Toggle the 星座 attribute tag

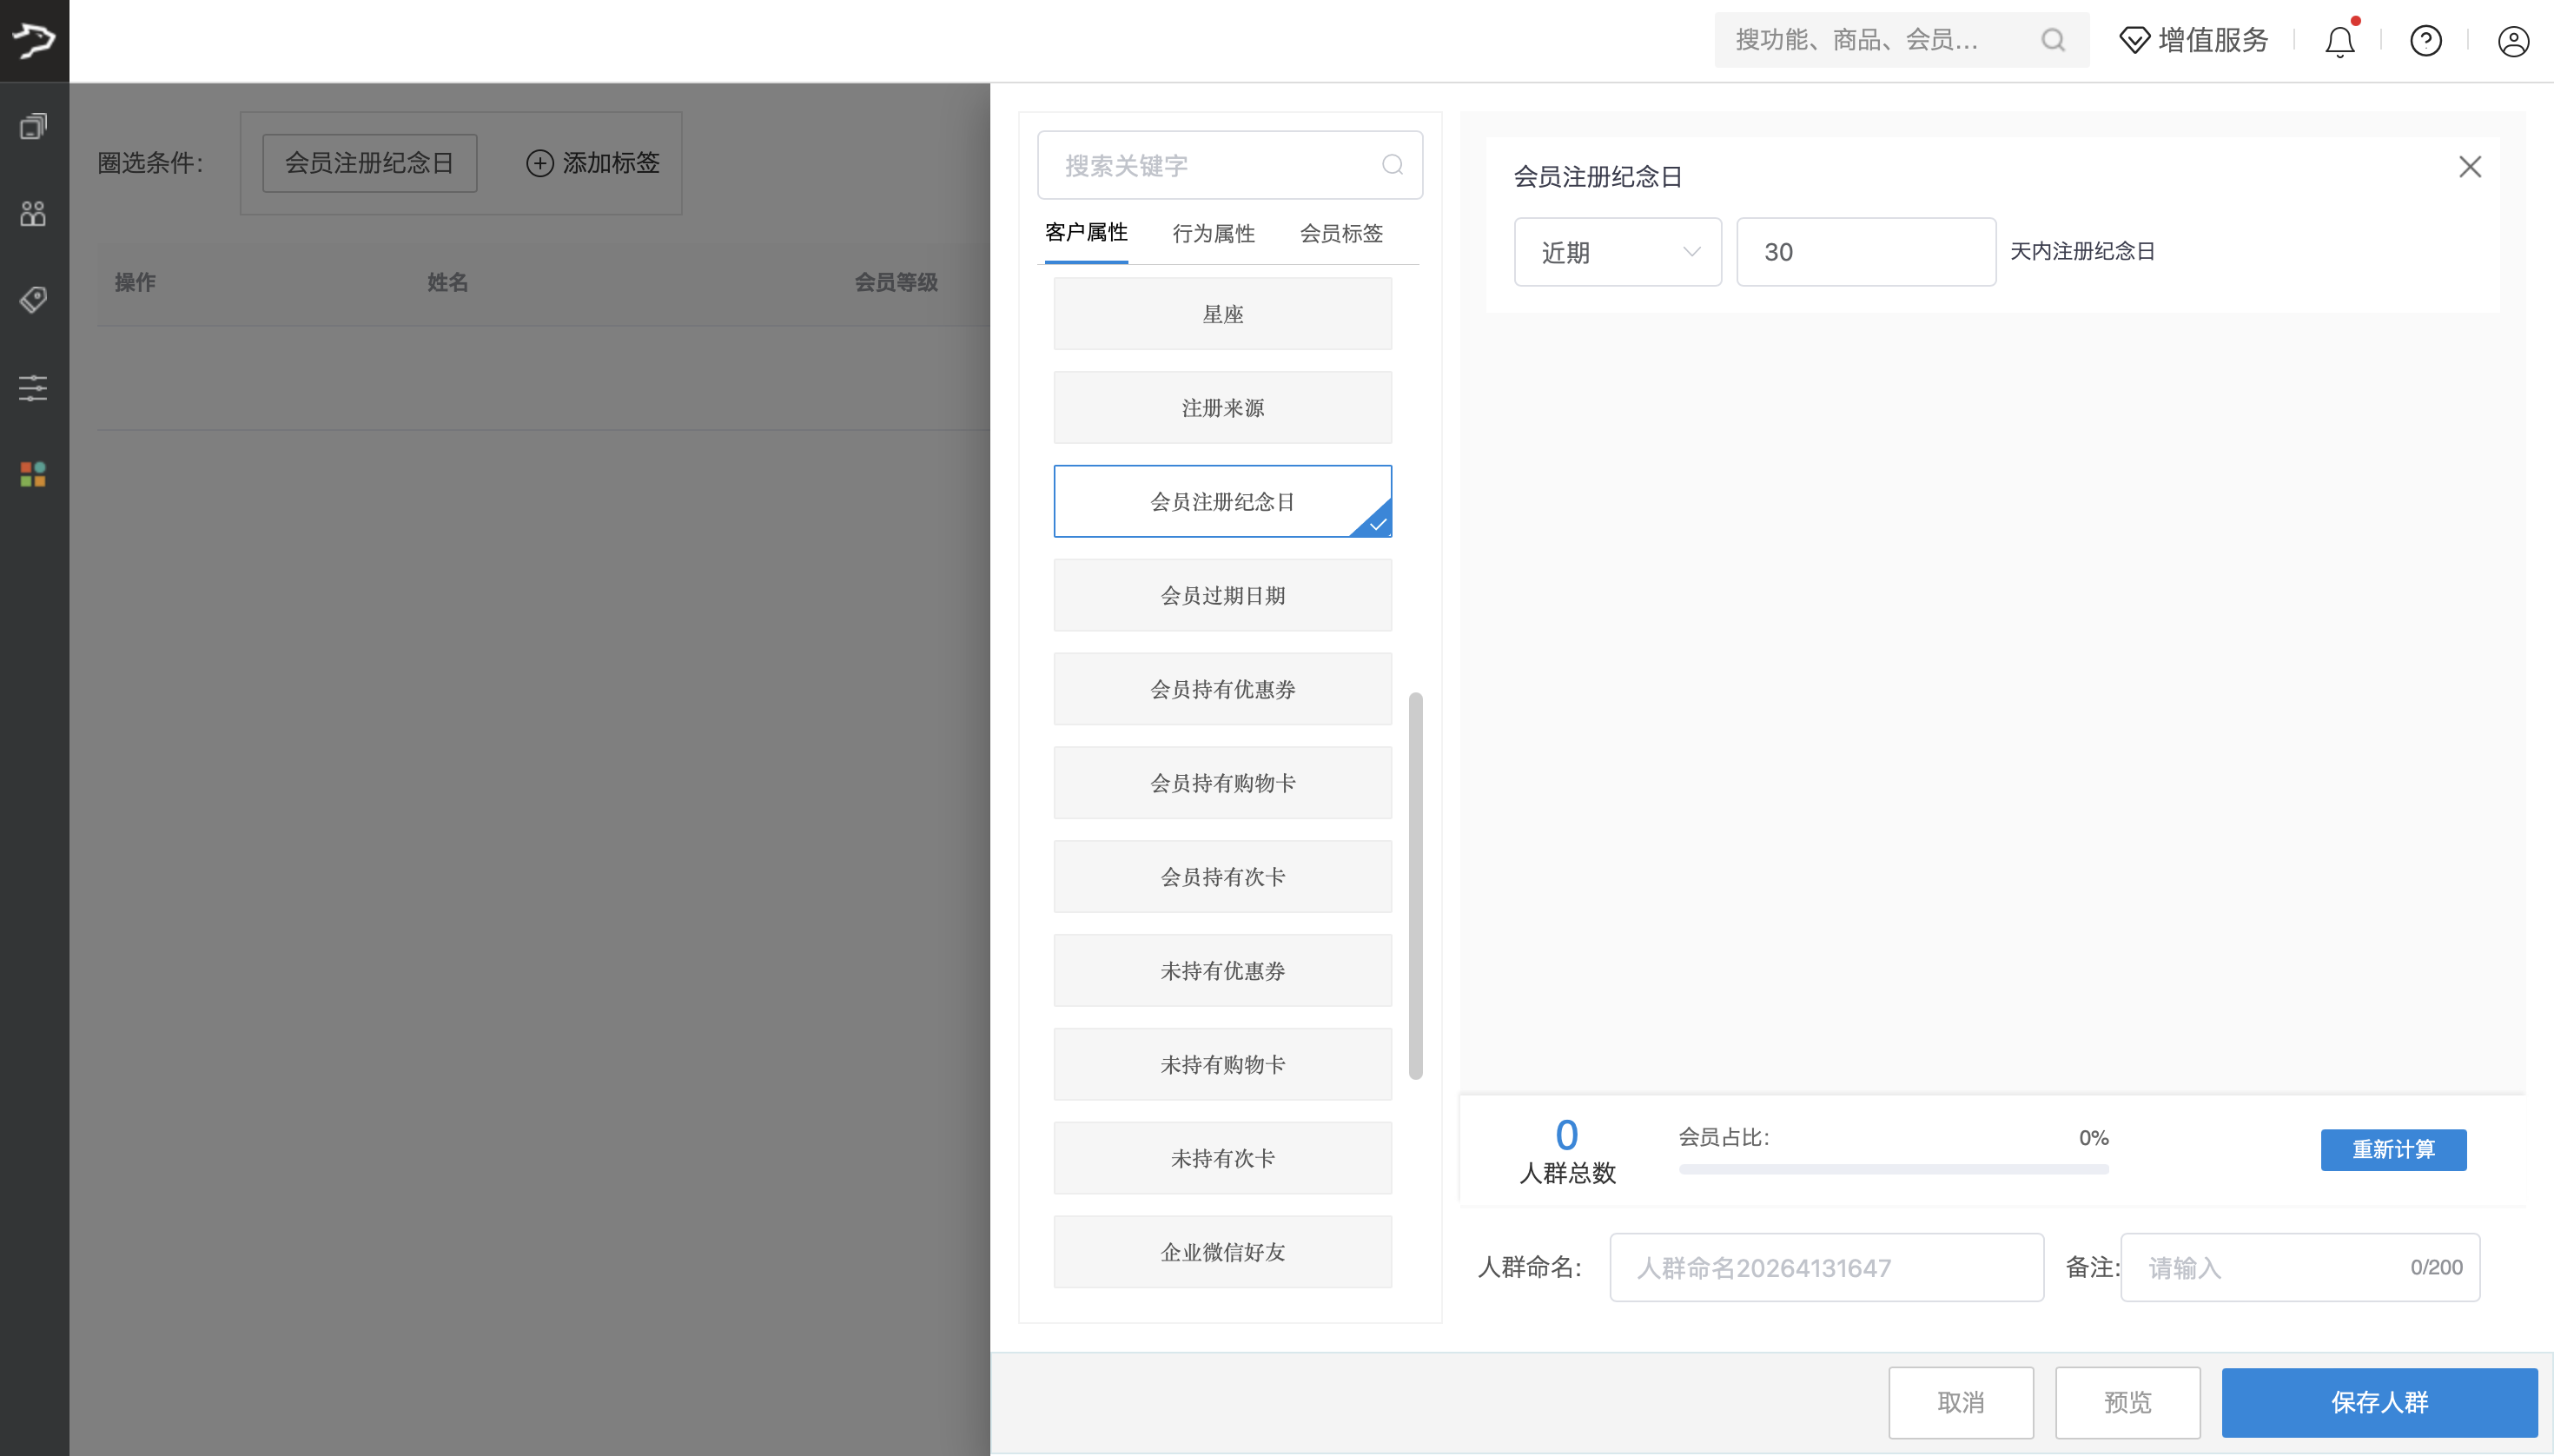pyautogui.click(x=1221, y=313)
